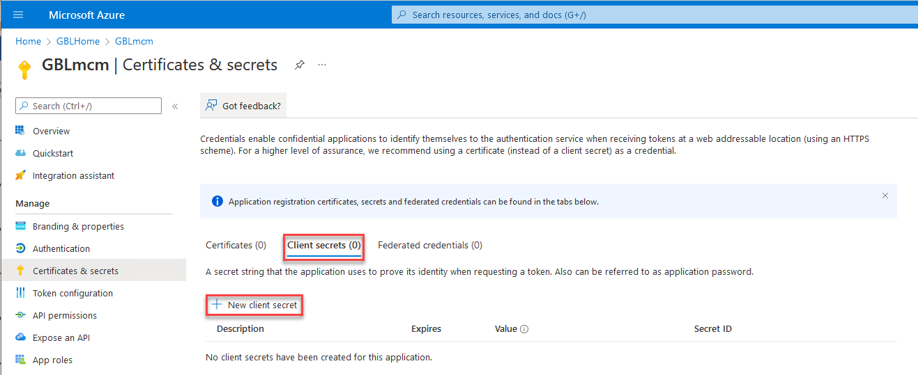Image resolution: width=918 pixels, height=375 pixels.
Task: Click the Quickstart cloud icon
Action: pyautogui.click(x=20, y=153)
